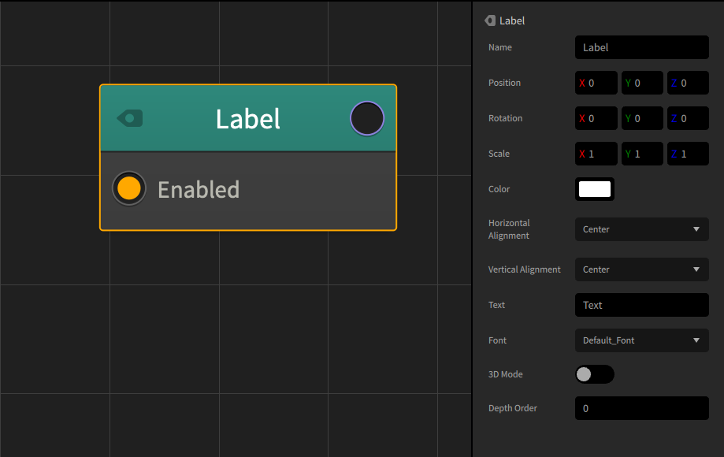
Task: Open the Font dropdown
Action: click(641, 340)
